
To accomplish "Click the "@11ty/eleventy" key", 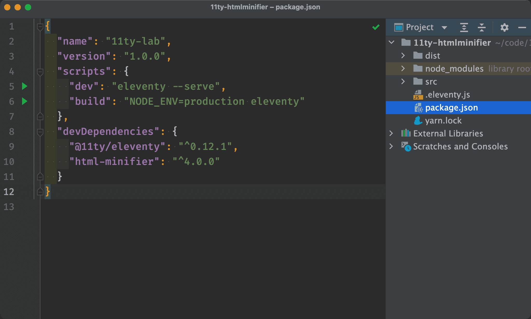I will (x=117, y=147).
